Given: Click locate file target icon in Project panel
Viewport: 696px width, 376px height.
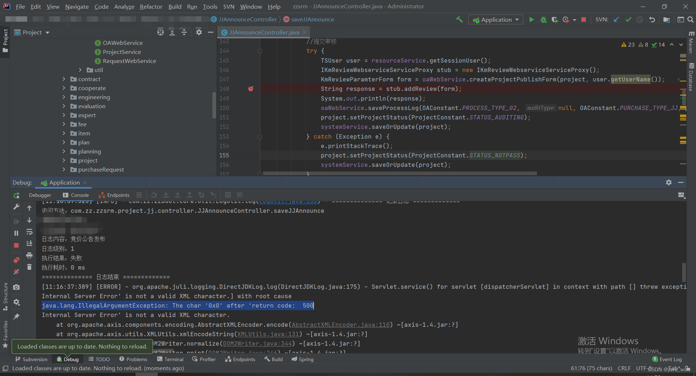Looking at the screenshot, I should click(x=161, y=32).
